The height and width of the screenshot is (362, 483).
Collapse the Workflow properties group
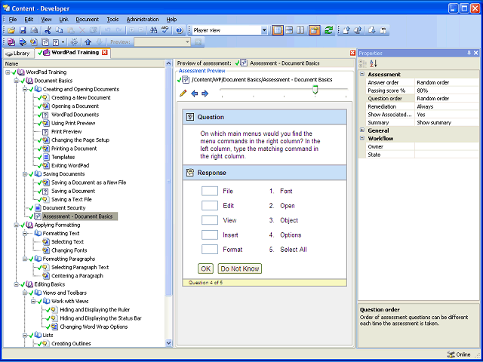tap(362, 139)
